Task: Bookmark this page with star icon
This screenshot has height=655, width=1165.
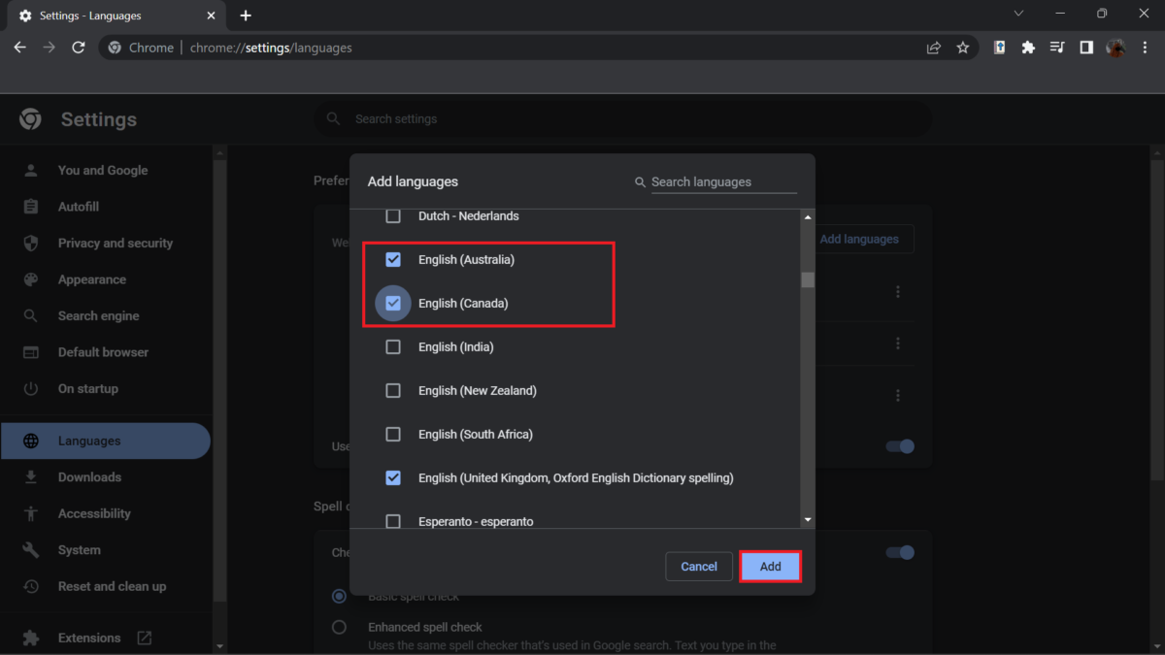Action: (x=962, y=48)
